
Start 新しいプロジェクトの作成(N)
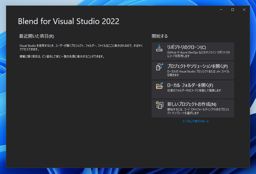(x=193, y=108)
